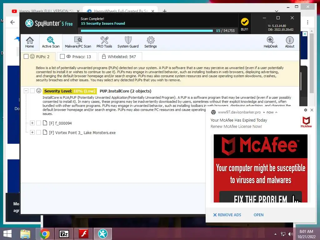Open Flash Player from taskbar
This screenshot has width=320, height=240.
point(83,234)
